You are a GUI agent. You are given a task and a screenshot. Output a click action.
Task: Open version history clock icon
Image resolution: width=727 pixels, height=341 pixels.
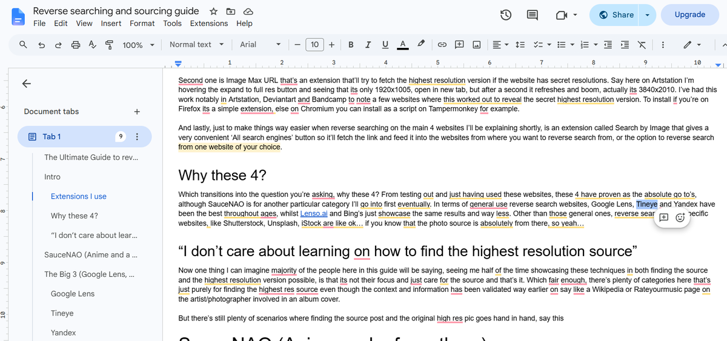[x=506, y=15]
